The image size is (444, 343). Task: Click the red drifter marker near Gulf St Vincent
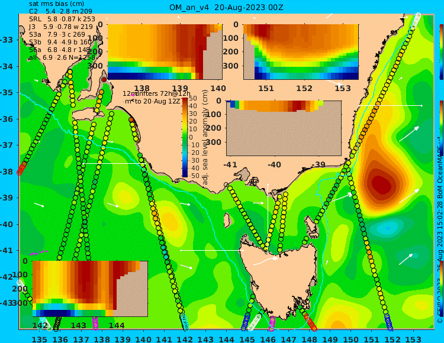[104, 80]
